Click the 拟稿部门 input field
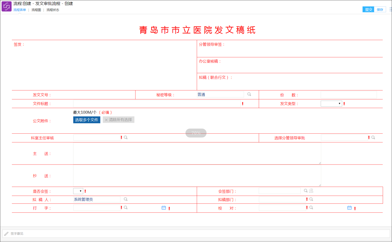This screenshot has width=392, height=242. pos(282,199)
